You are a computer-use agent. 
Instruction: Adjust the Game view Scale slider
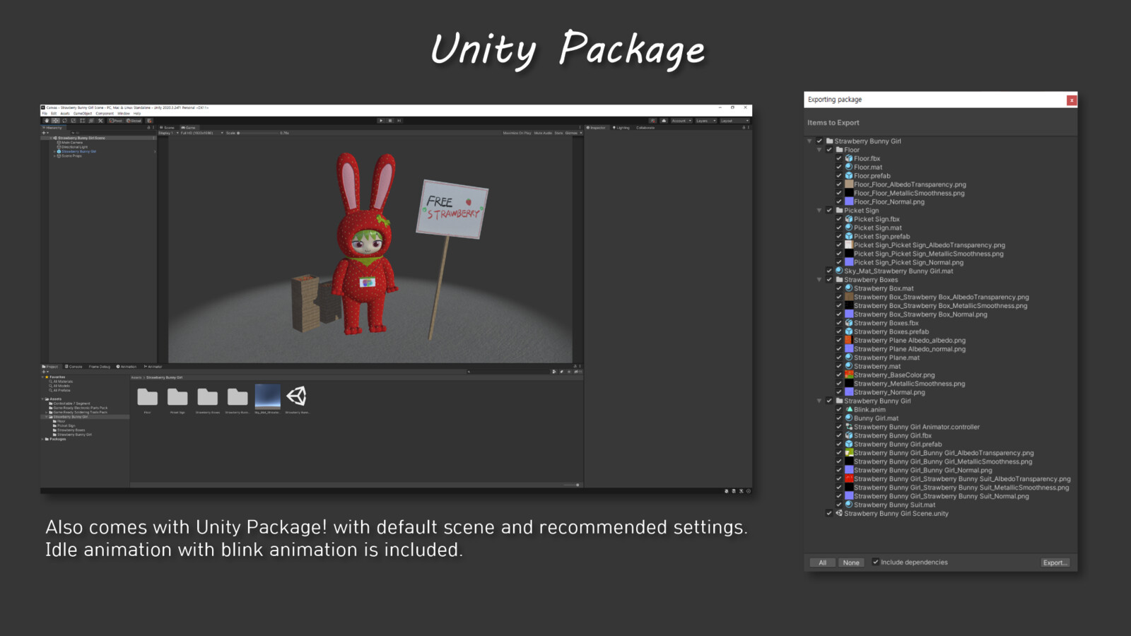click(258, 133)
